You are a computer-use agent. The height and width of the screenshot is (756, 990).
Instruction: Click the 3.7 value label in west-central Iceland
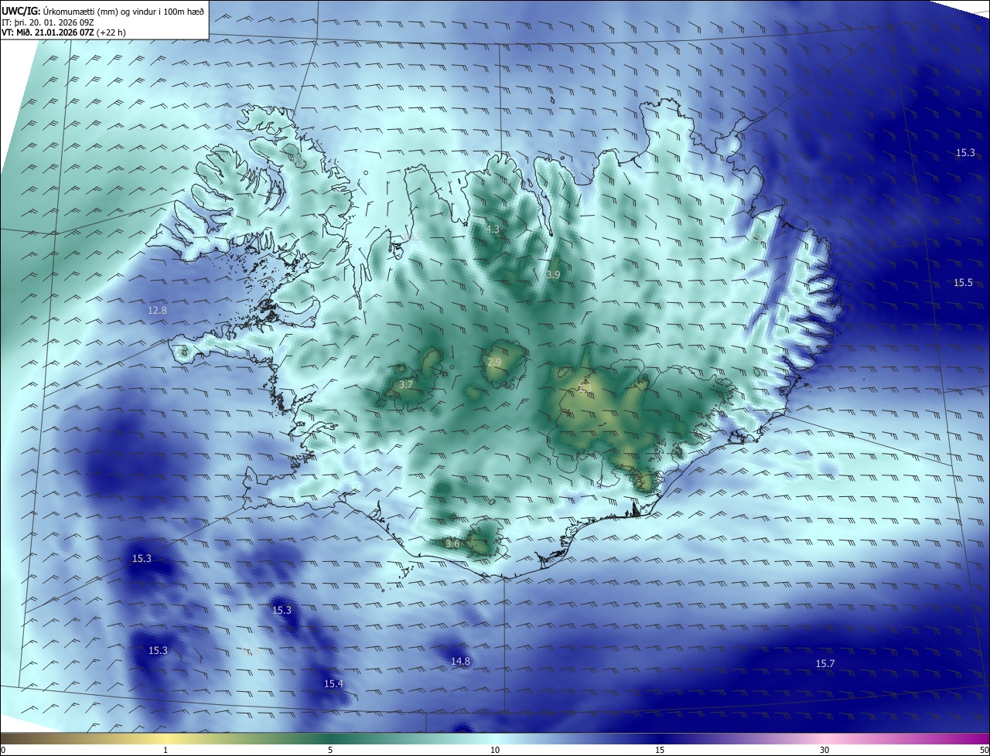[x=406, y=384]
